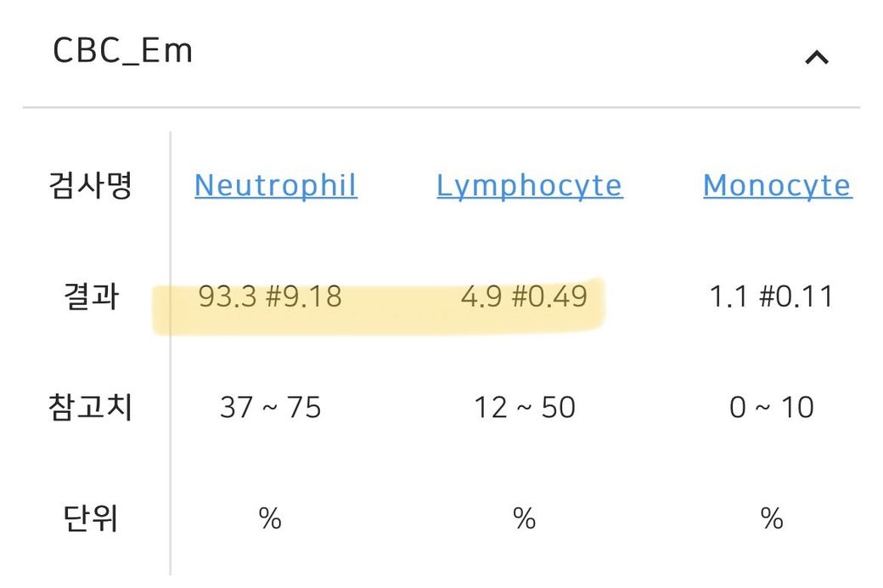Select the Lymphocyte result 4.9 #0.49
The width and height of the screenshot is (883, 588).
[x=524, y=297]
